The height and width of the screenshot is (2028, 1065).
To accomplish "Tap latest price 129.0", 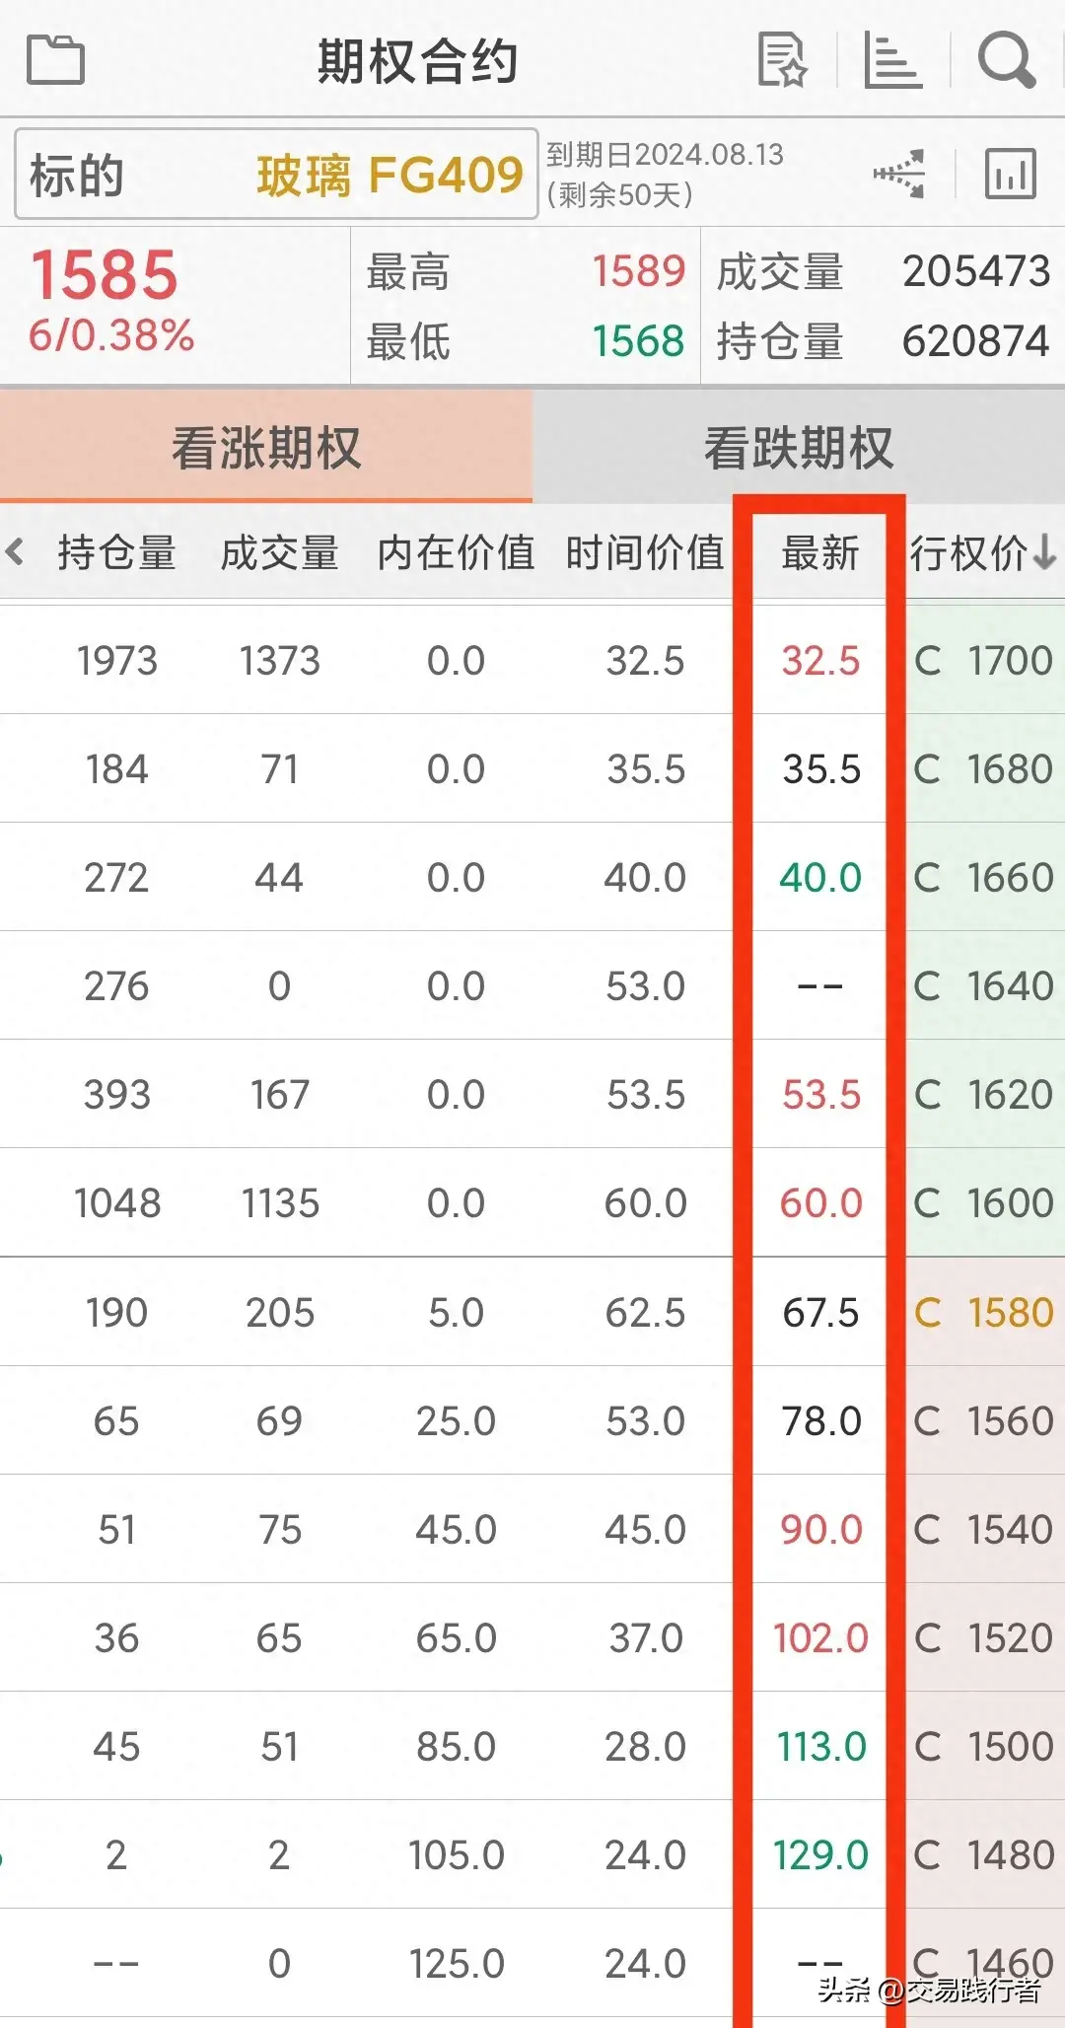I will (x=820, y=1854).
